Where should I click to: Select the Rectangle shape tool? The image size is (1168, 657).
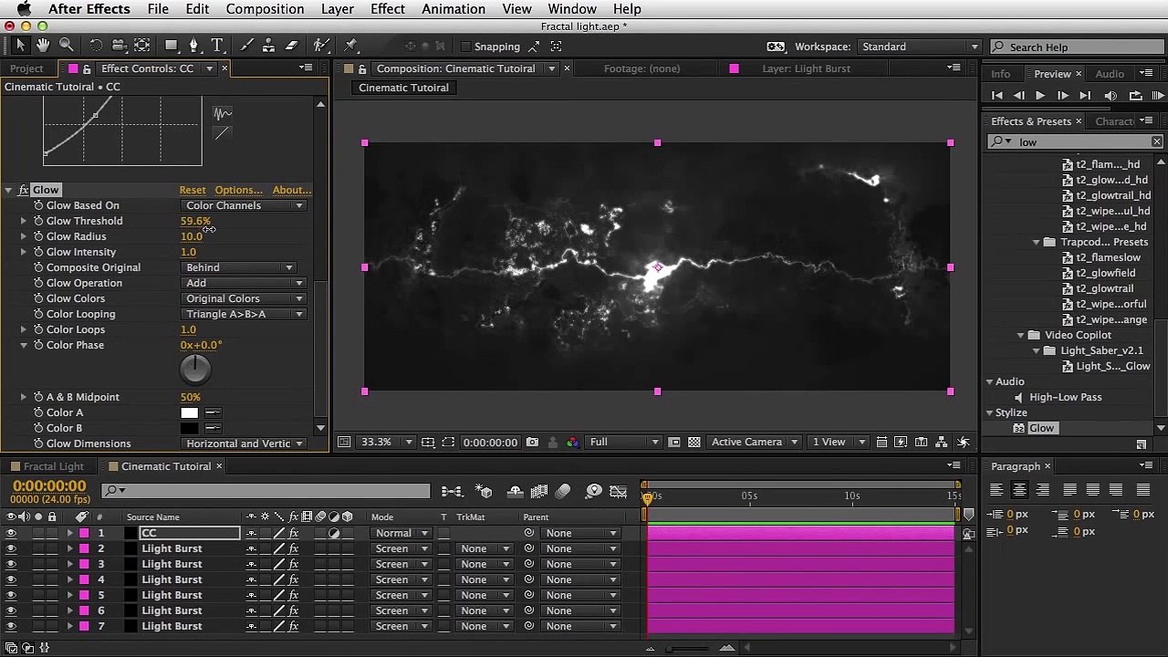point(171,46)
